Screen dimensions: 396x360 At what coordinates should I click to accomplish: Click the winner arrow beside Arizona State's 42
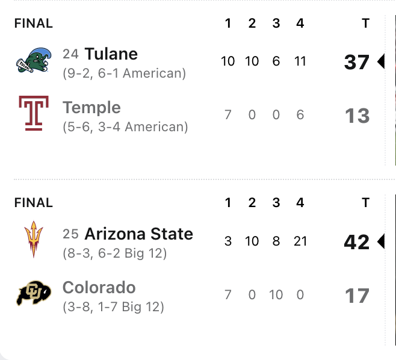380,241
